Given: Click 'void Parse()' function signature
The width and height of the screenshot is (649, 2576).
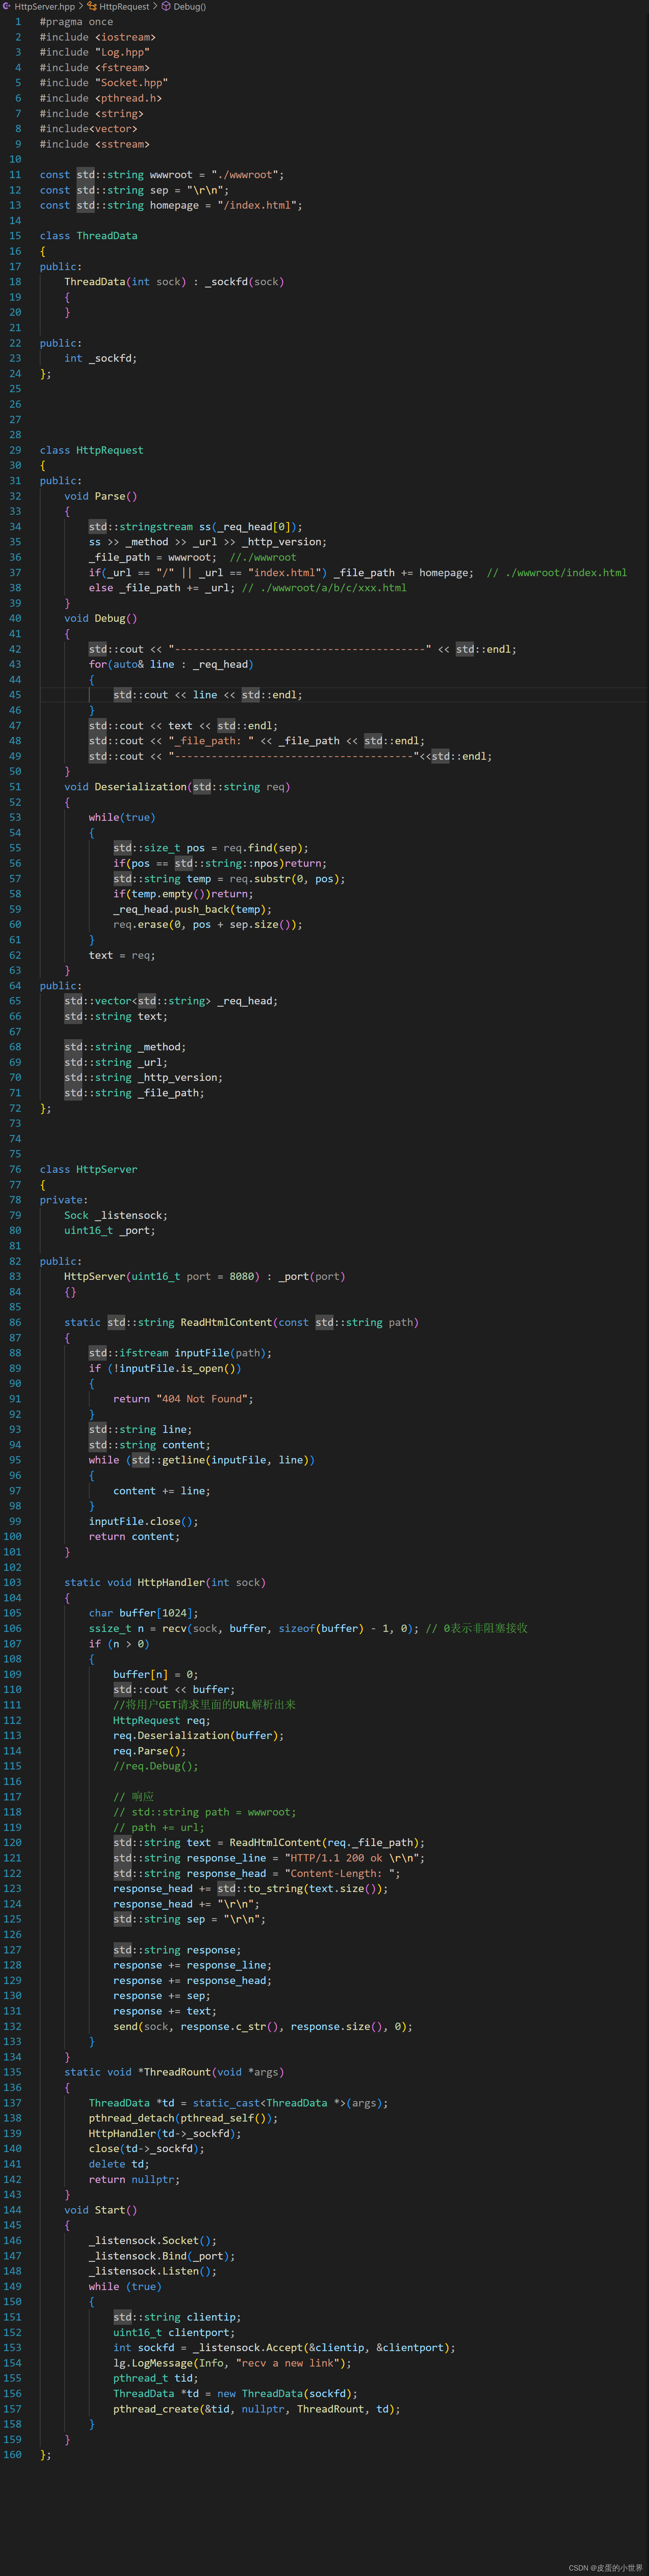Looking at the screenshot, I should pyautogui.click(x=101, y=496).
